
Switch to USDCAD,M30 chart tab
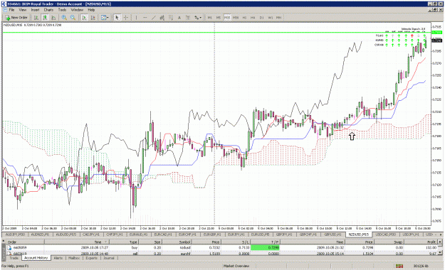tap(386, 234)
